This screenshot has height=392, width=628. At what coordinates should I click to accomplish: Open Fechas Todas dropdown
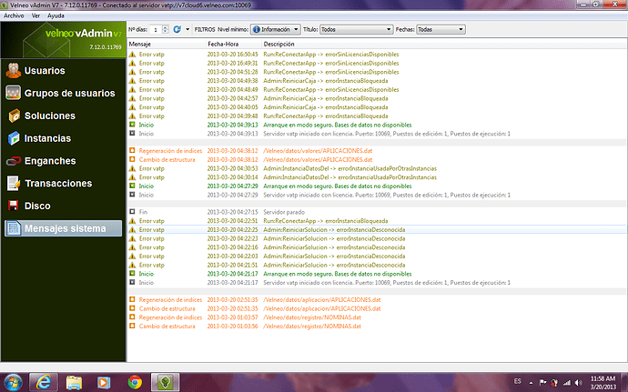coord(441,29)
